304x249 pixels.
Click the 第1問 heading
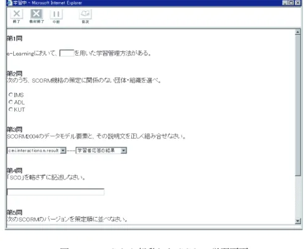(14, 38)
